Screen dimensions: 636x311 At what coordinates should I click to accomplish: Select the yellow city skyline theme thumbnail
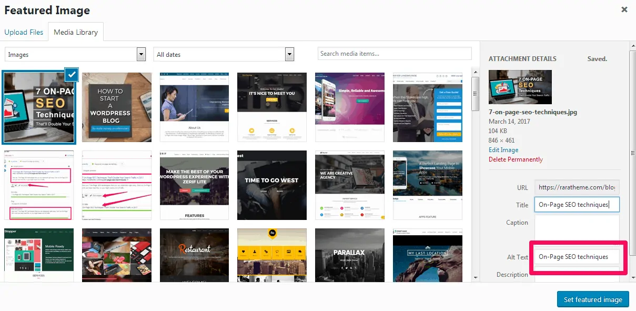272,255
